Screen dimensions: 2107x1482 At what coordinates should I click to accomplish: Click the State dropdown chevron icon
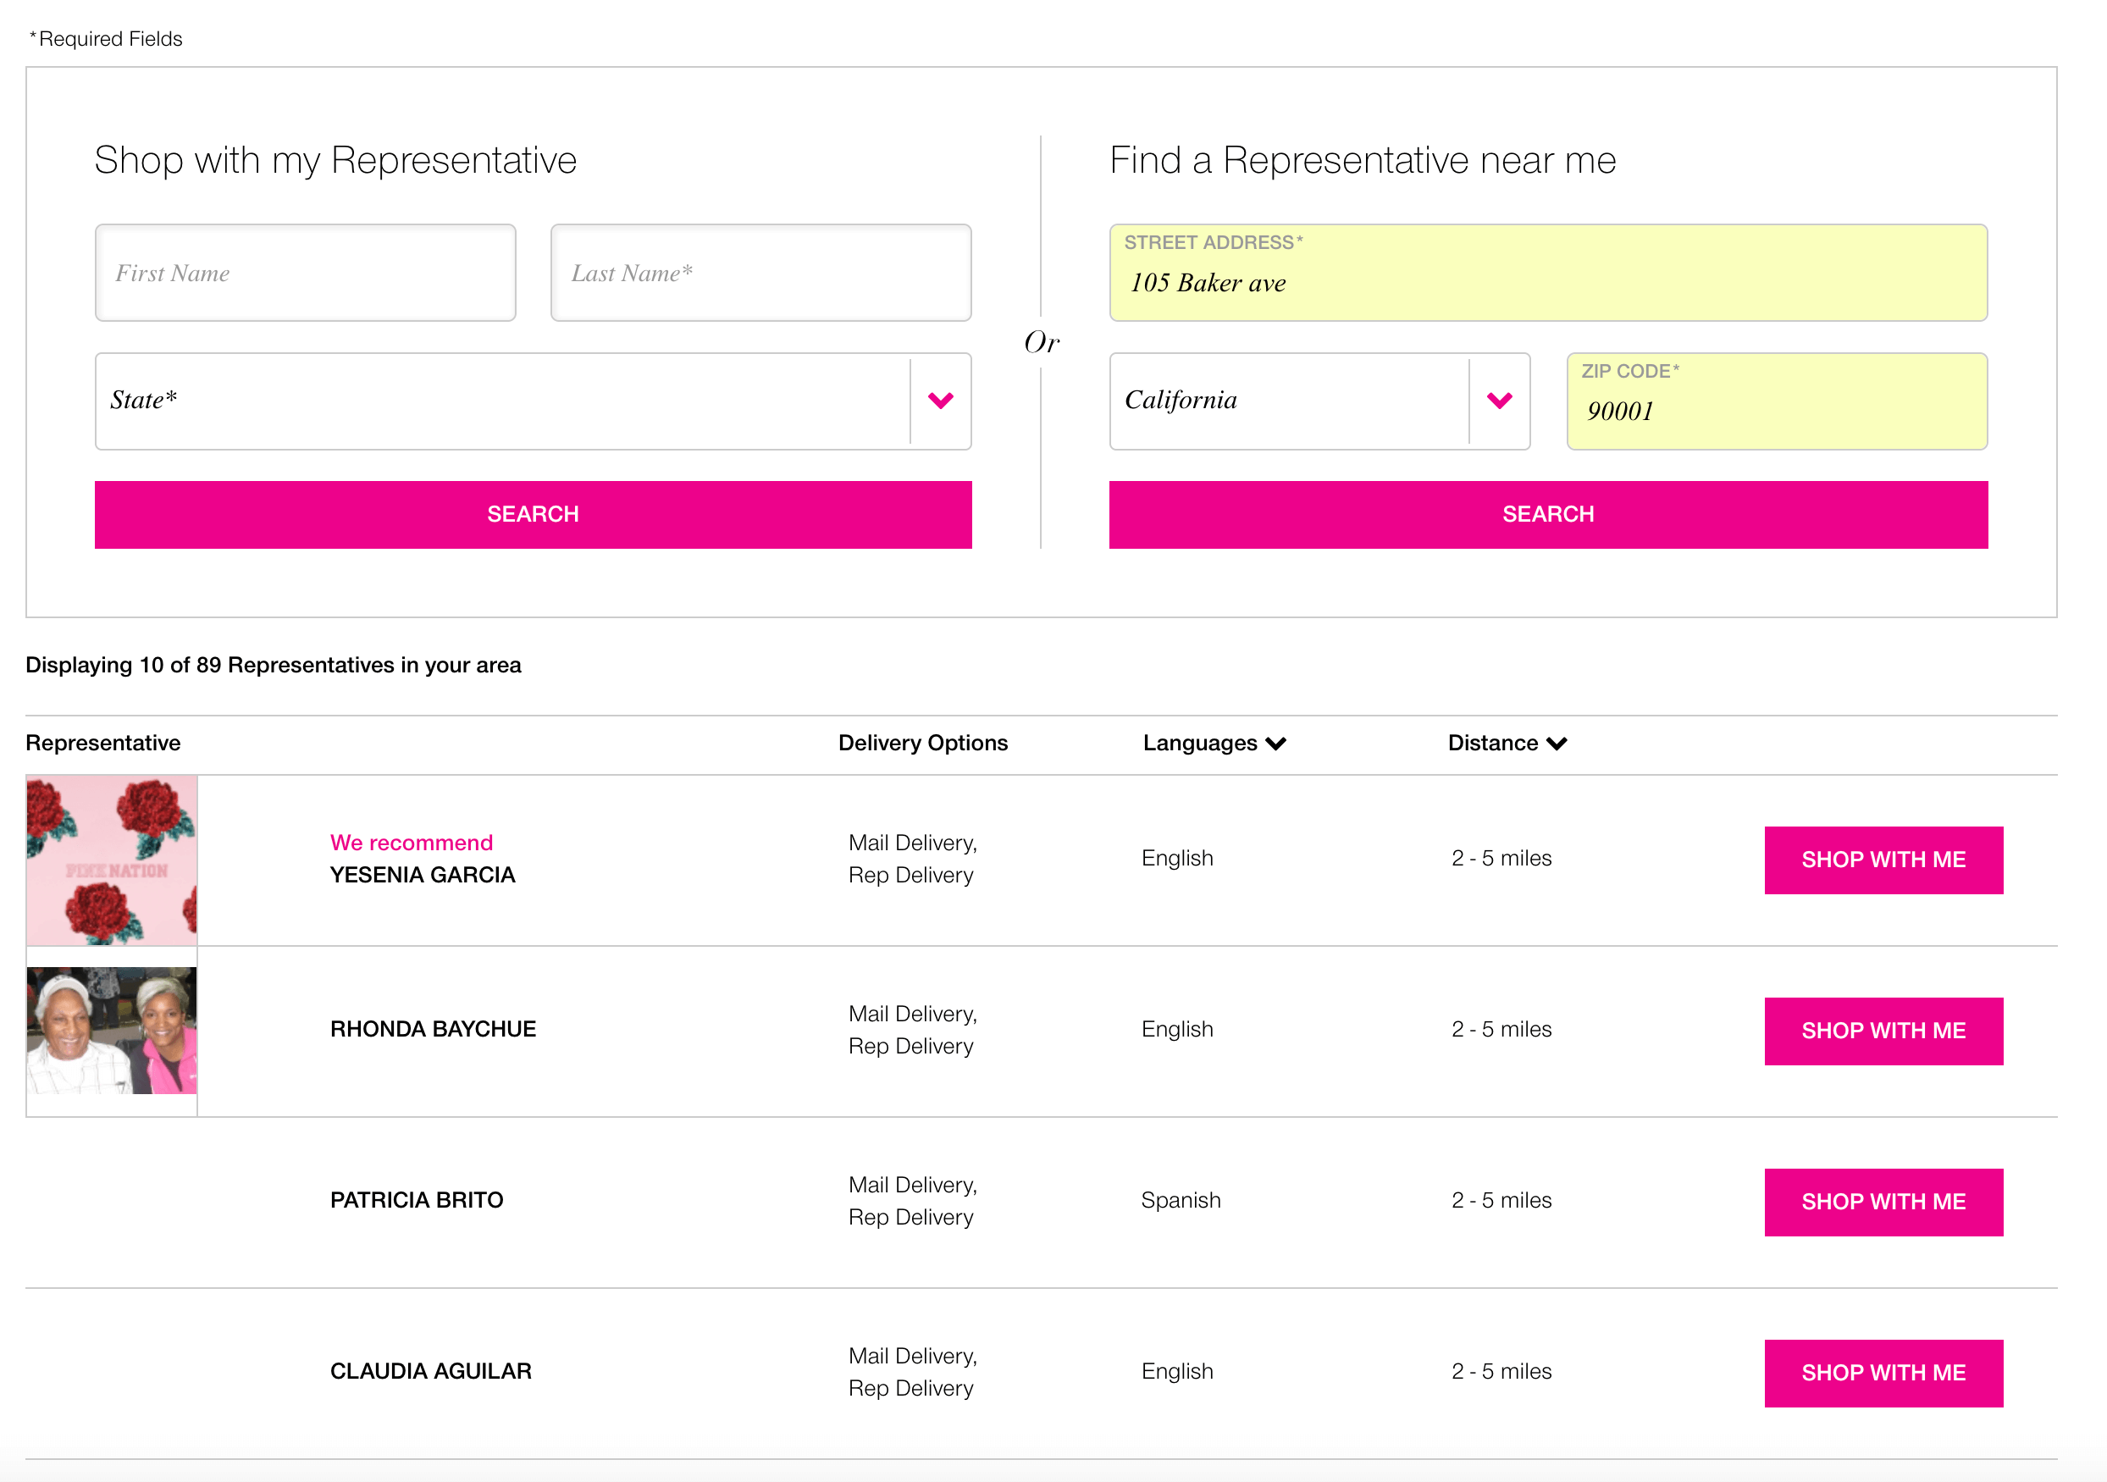click(x=941, y=401)
